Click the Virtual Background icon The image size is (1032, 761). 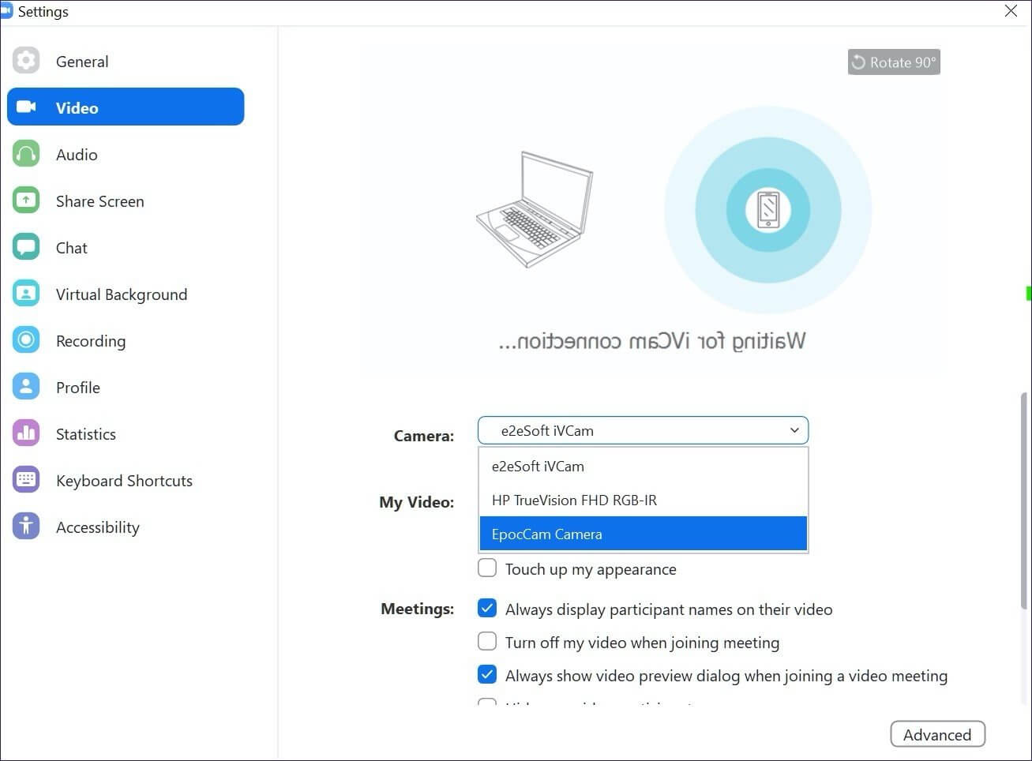point(26,294)
